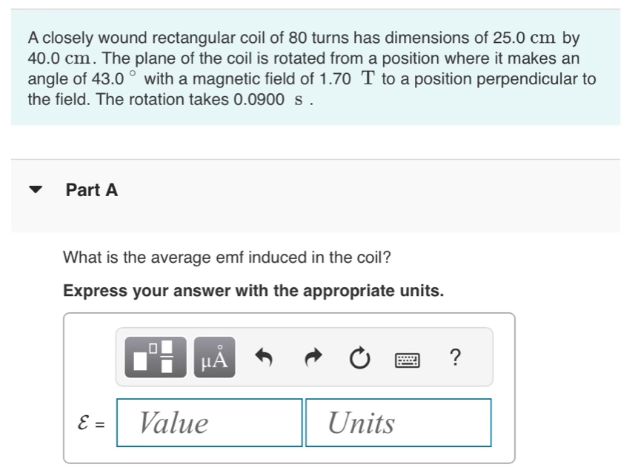
Task: Open the µÅ symbols and units palette
Action: coord(214,357)
